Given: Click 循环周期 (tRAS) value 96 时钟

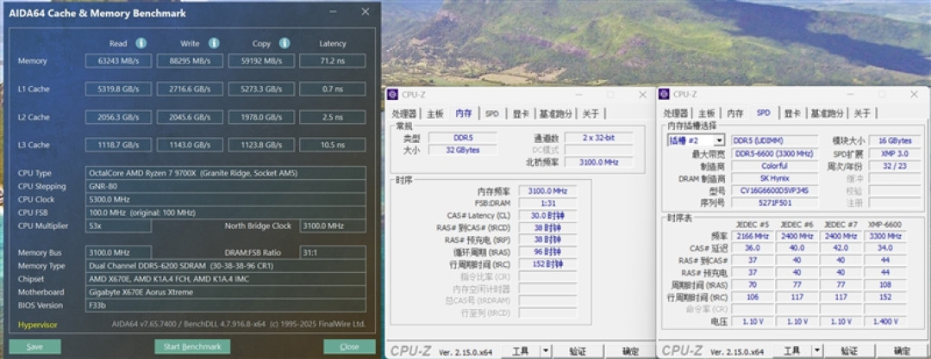Looking at the screenshot, I should tap(547, 251).
